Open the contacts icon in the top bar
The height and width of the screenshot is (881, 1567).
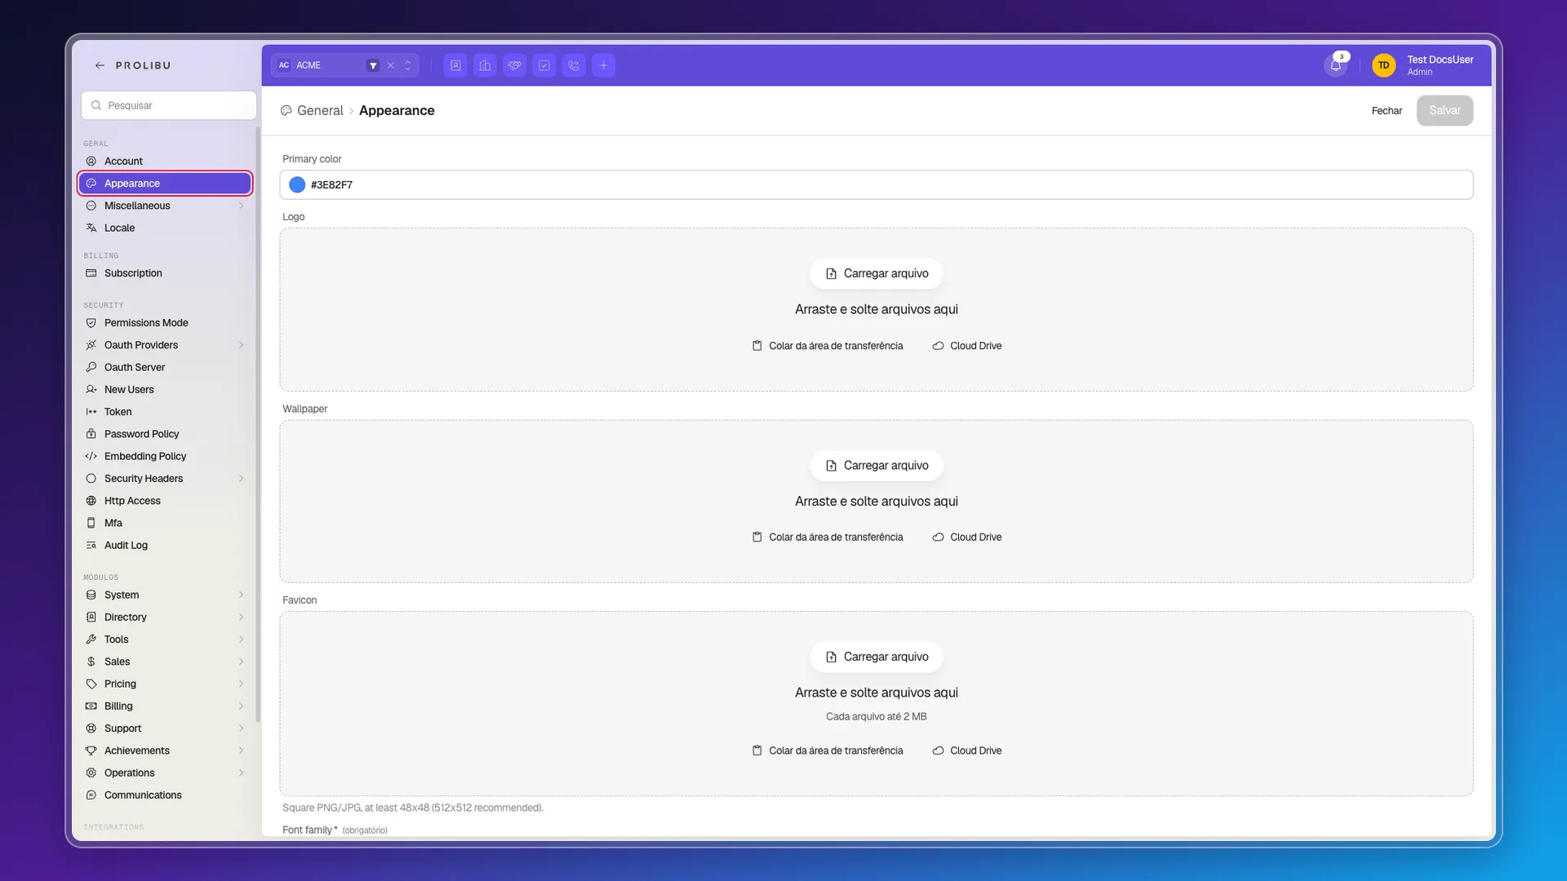tap(455, 65)
